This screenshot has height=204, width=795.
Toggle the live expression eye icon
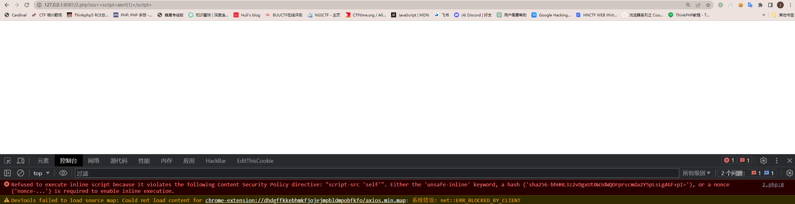(x=63, y=173)
